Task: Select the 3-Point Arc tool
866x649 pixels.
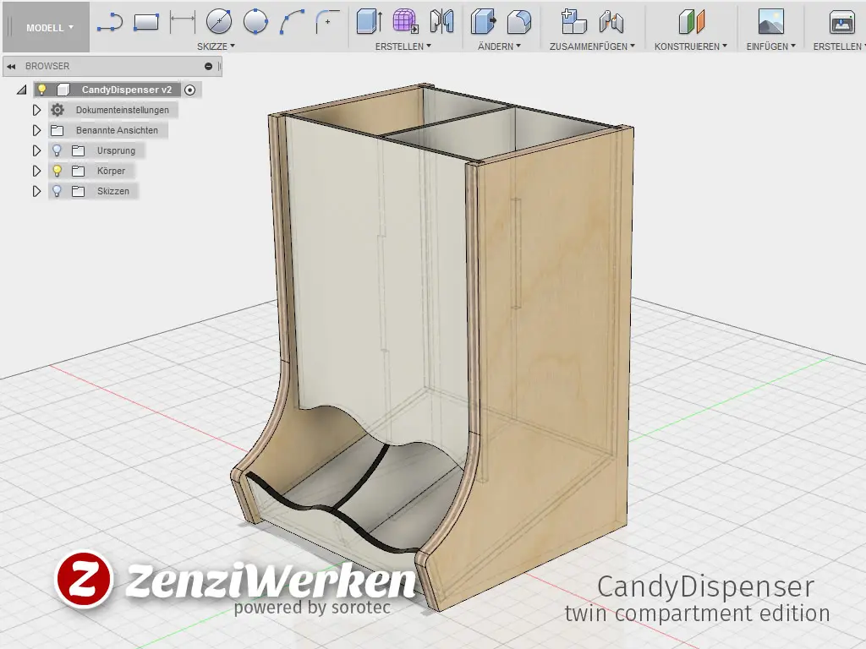Action: pyautogui.click(x=292, y=22)
